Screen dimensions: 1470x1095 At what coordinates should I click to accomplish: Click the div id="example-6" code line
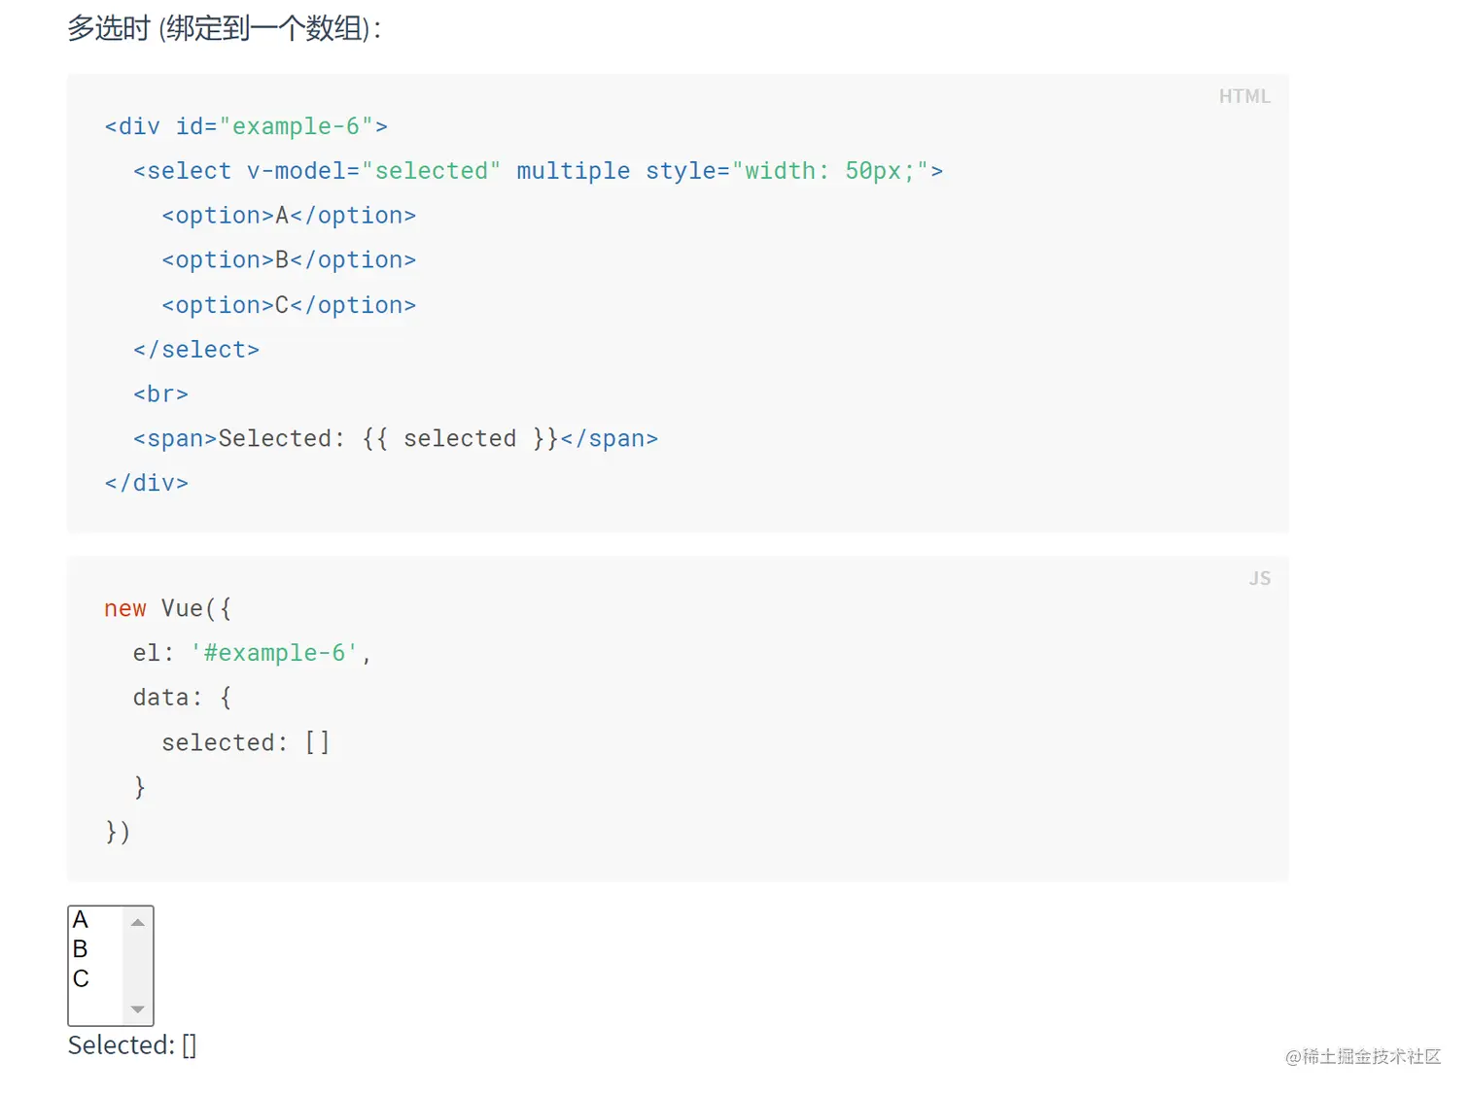246,126
